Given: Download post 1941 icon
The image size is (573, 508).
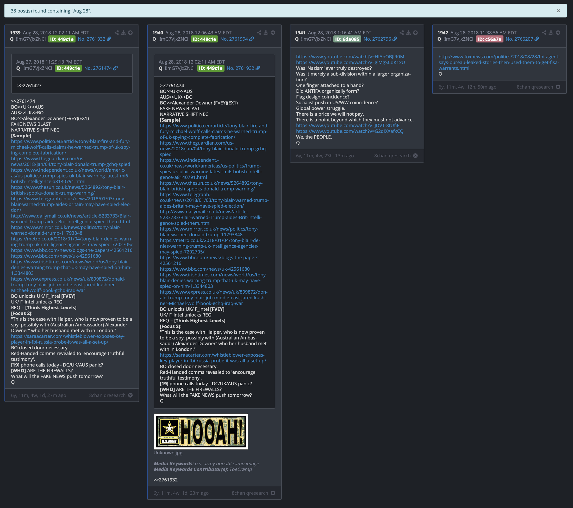Looking at the screenshot, I should [x=408, y=33].
